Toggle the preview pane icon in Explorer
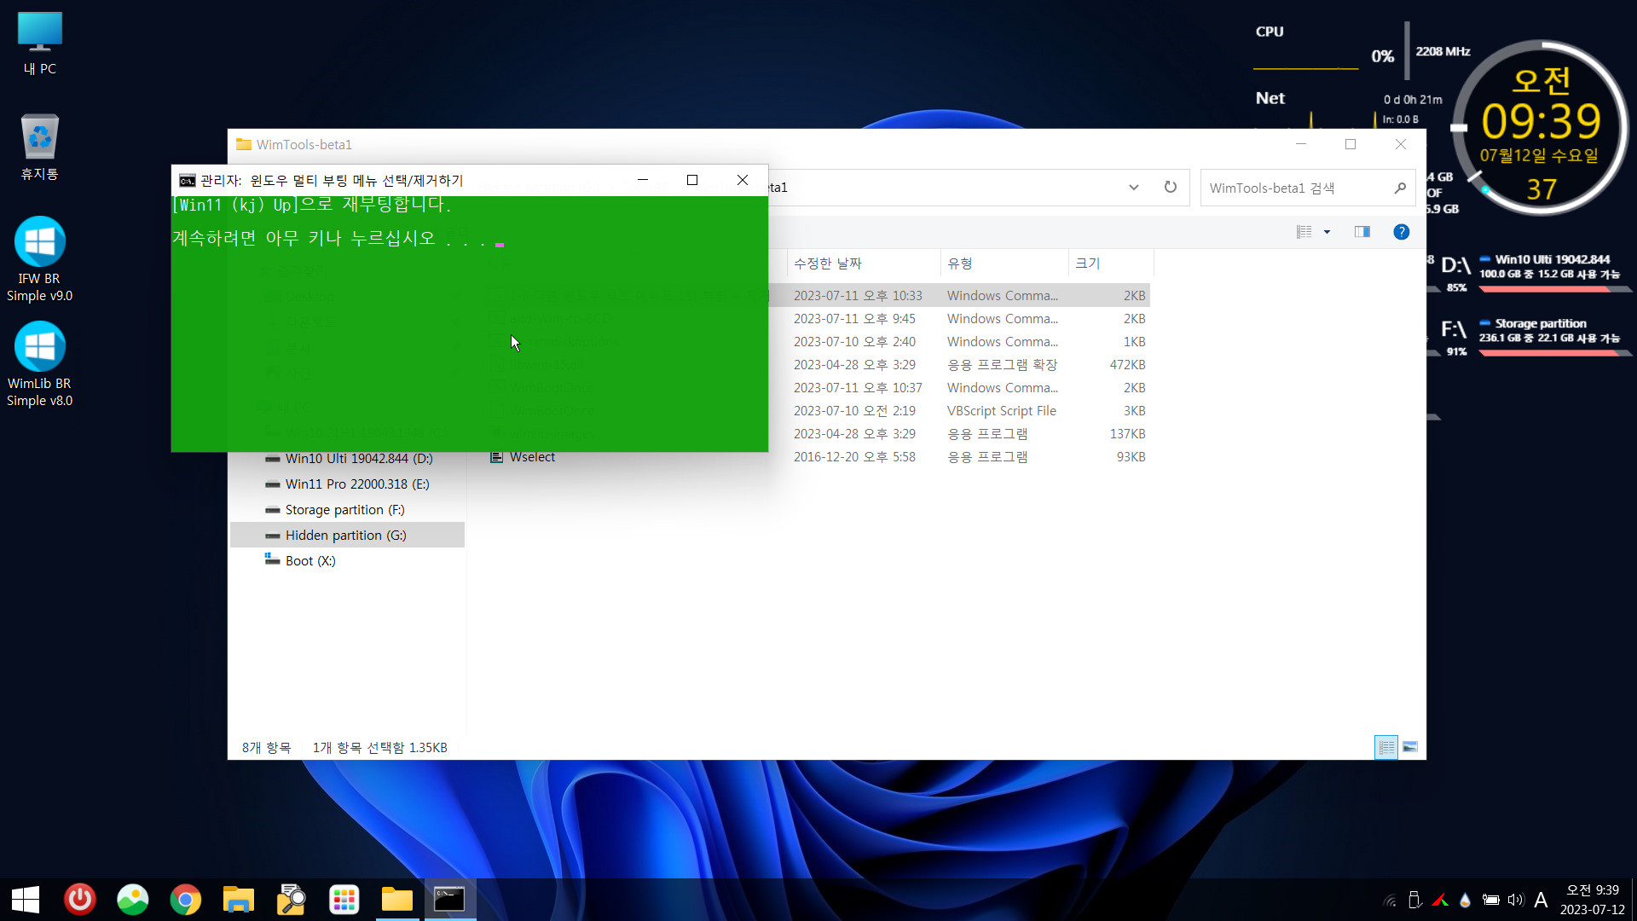The width and height of the screenshot is (1637, 921). 1362,232
